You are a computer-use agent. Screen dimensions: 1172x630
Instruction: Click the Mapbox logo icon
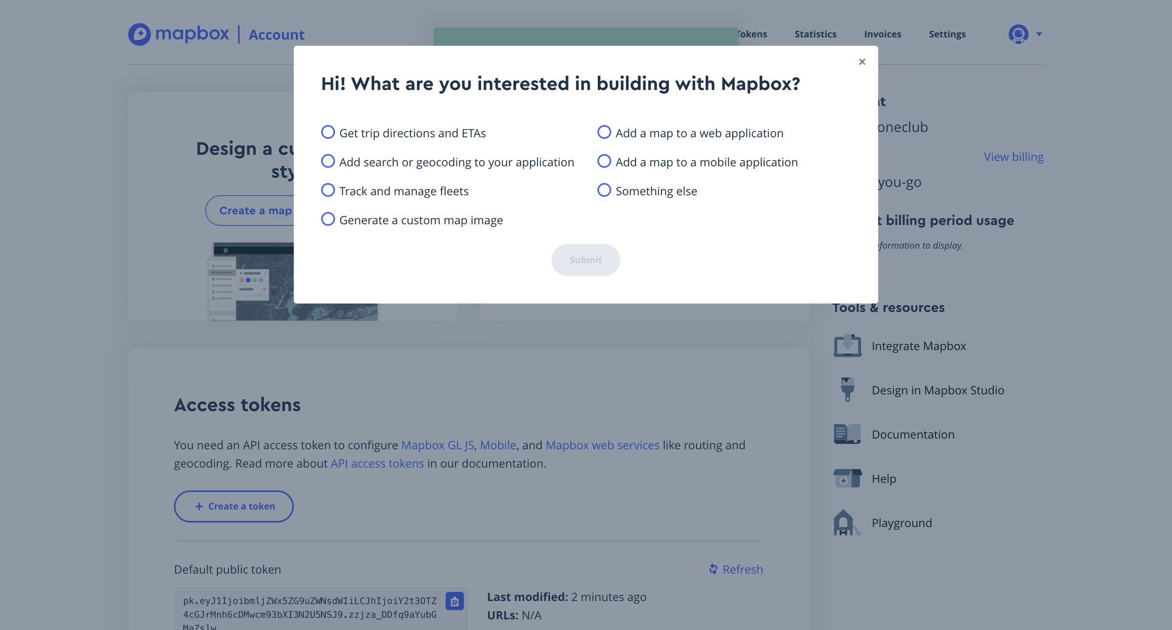click(139, 34)
